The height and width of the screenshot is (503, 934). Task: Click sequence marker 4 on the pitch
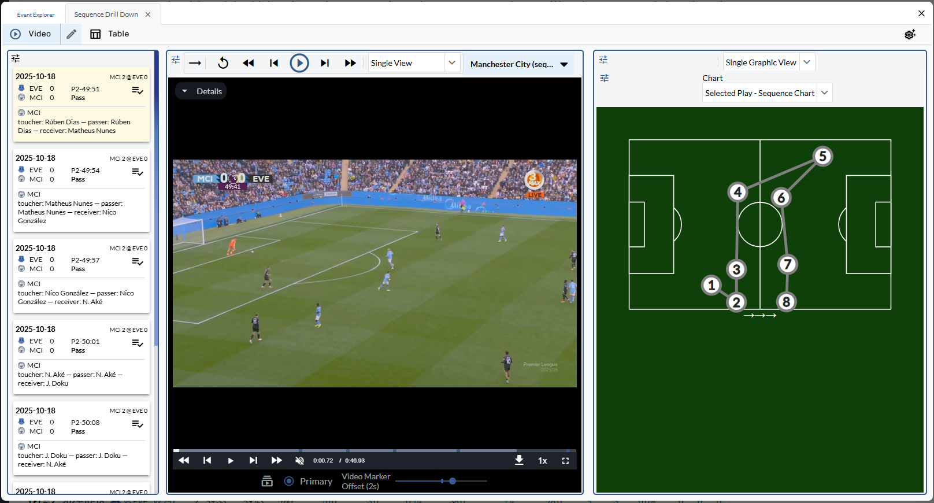(x=737, y=191)
